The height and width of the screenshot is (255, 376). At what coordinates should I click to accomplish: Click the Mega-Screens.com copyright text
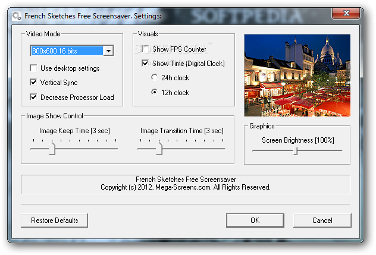pos(186,187)
